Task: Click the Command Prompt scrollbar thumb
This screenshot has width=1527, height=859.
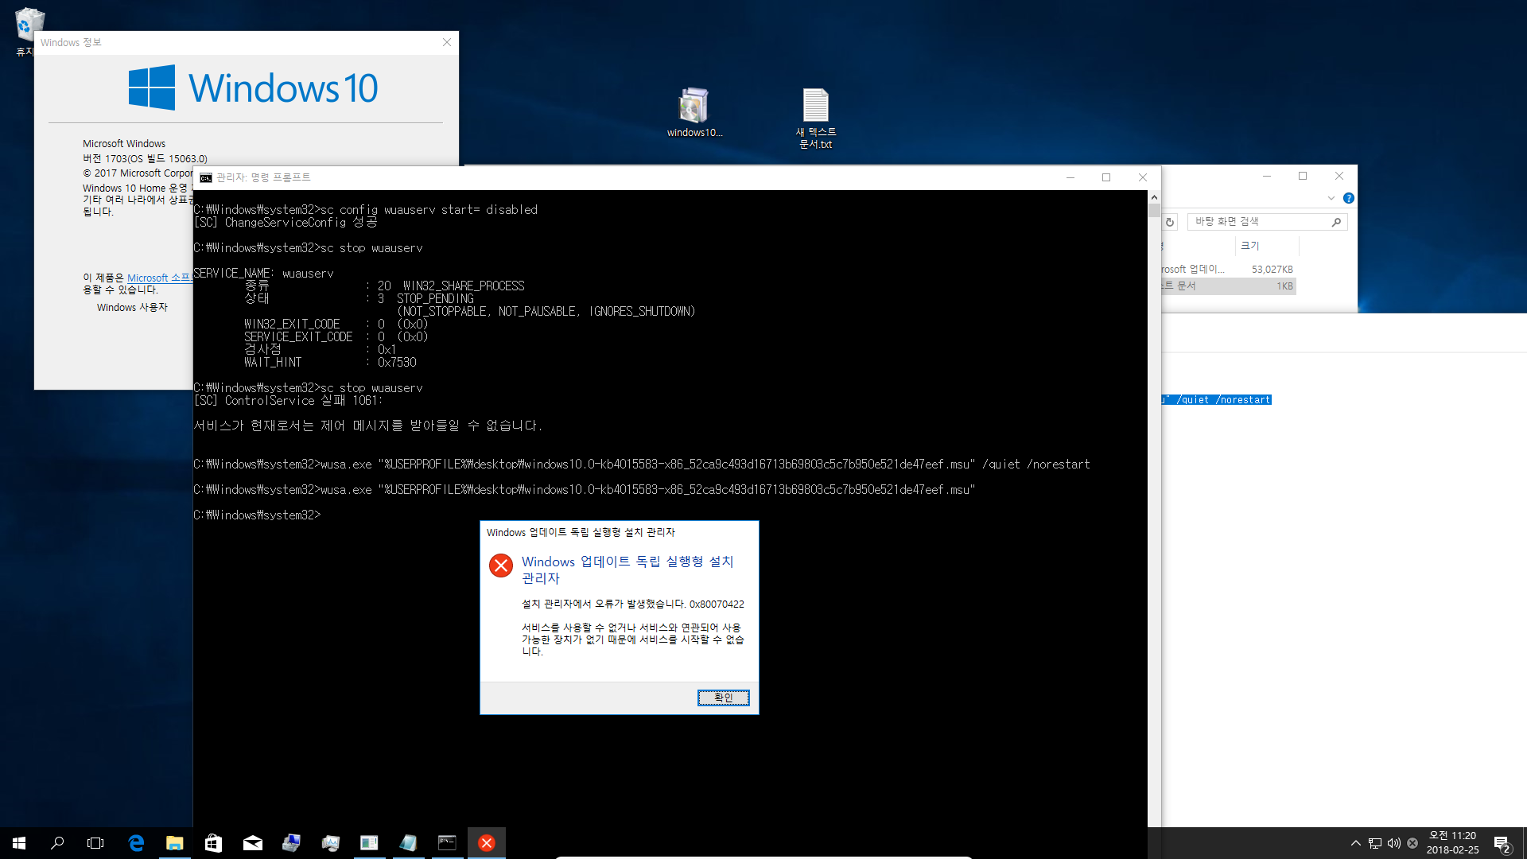Action: pos(1154,211)
